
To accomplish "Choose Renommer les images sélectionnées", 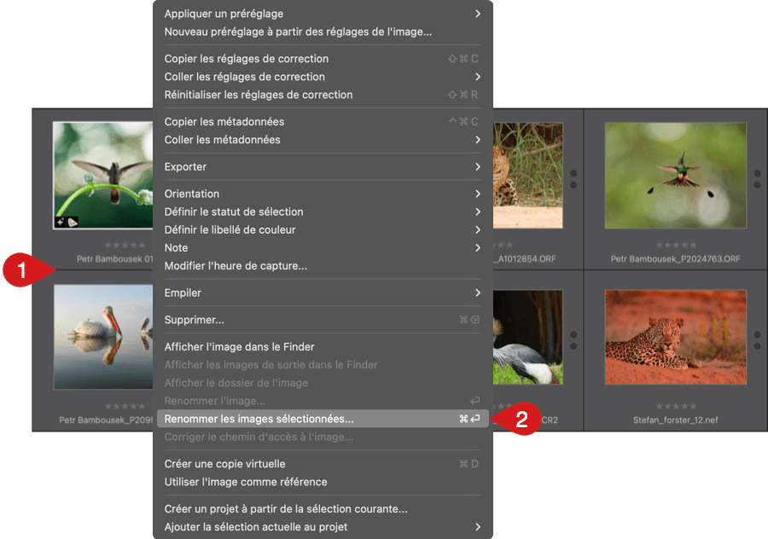I will tap(323, 419).
